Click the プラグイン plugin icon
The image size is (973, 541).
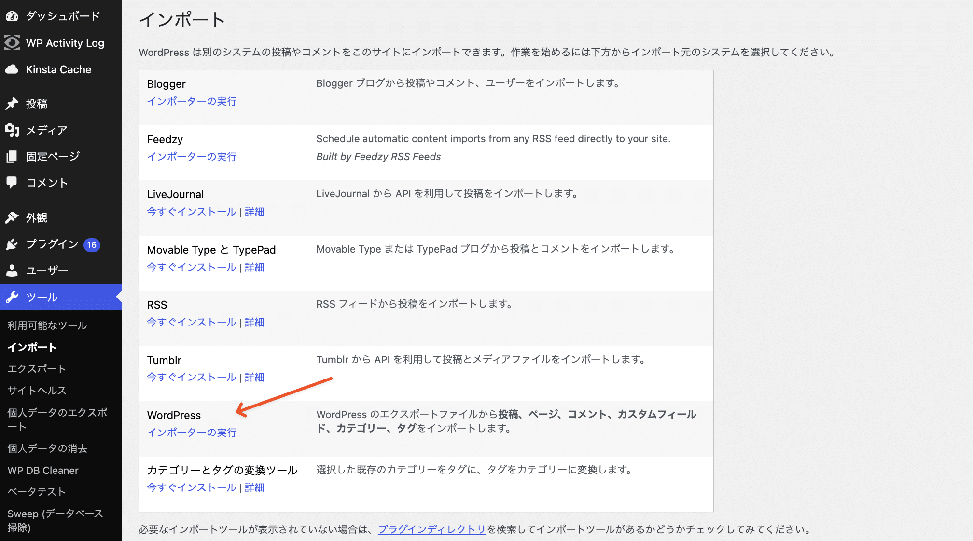12,244
